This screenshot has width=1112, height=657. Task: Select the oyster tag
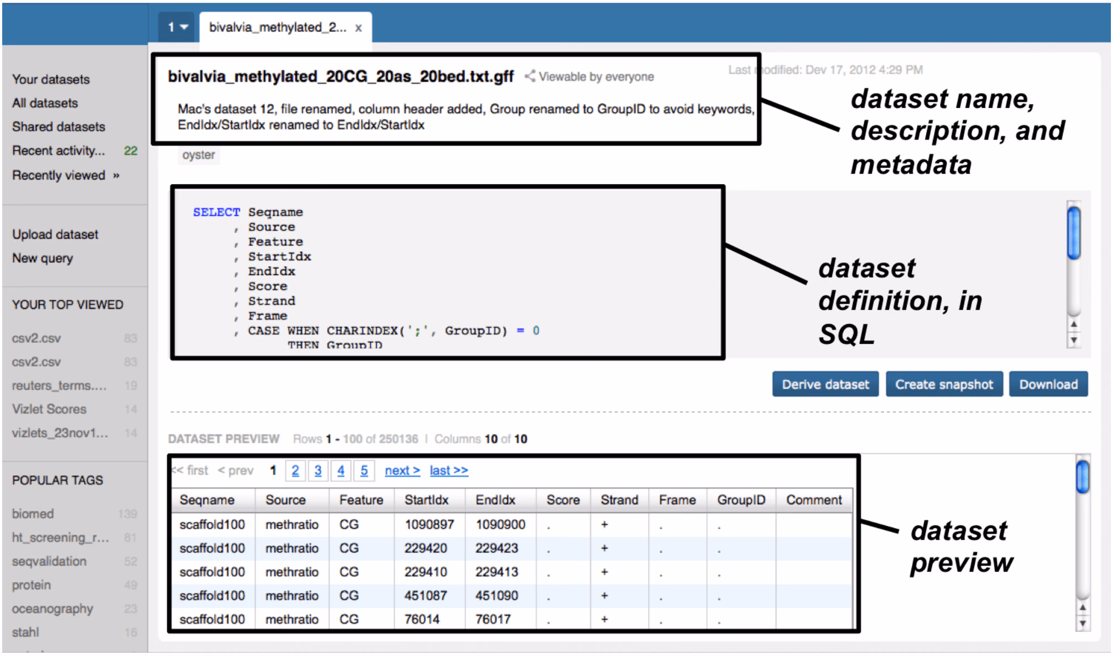198,155
